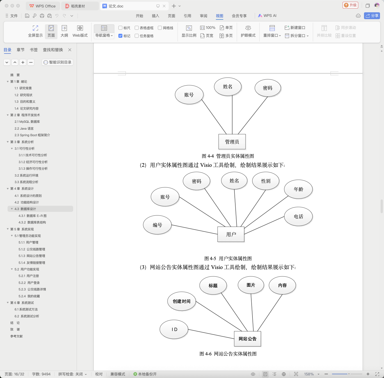The width and height of the screenshot is (384, 378).
Task: Open Web layout view
Action: (x=80, y=31)
